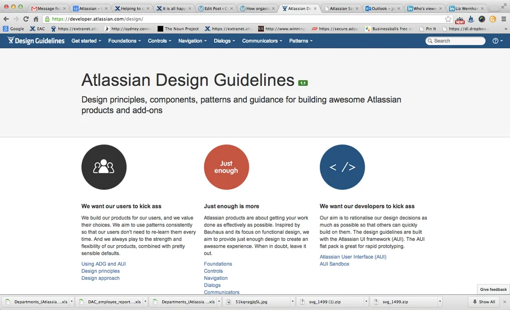Open the browser home page icon
Screen dimensions: 510x310
[36, 19]
